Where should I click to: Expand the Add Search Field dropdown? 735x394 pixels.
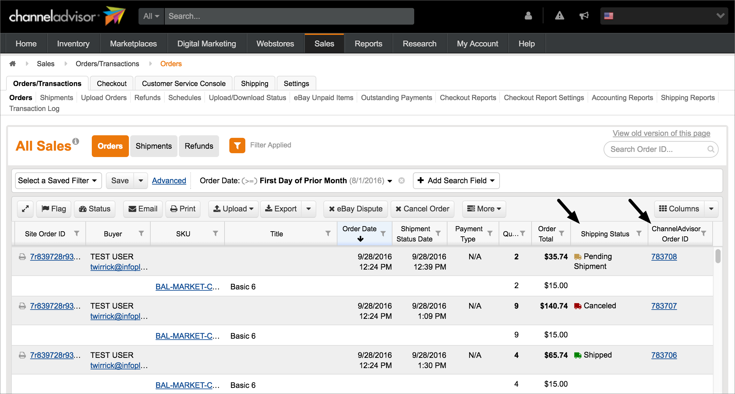click(456, 181)
